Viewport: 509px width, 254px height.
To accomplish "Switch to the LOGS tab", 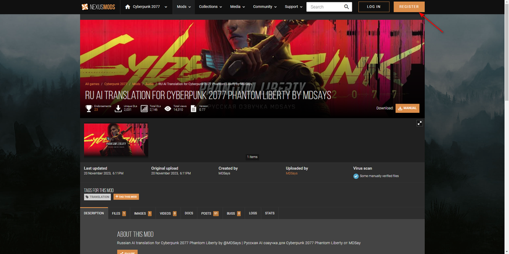I will 253,213.
